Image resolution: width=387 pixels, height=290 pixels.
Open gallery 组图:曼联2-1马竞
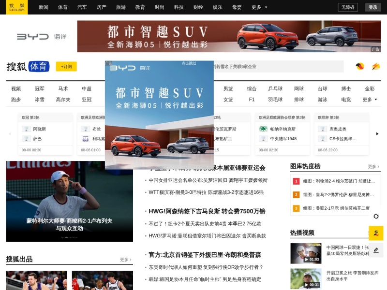[x=336, y=208]
